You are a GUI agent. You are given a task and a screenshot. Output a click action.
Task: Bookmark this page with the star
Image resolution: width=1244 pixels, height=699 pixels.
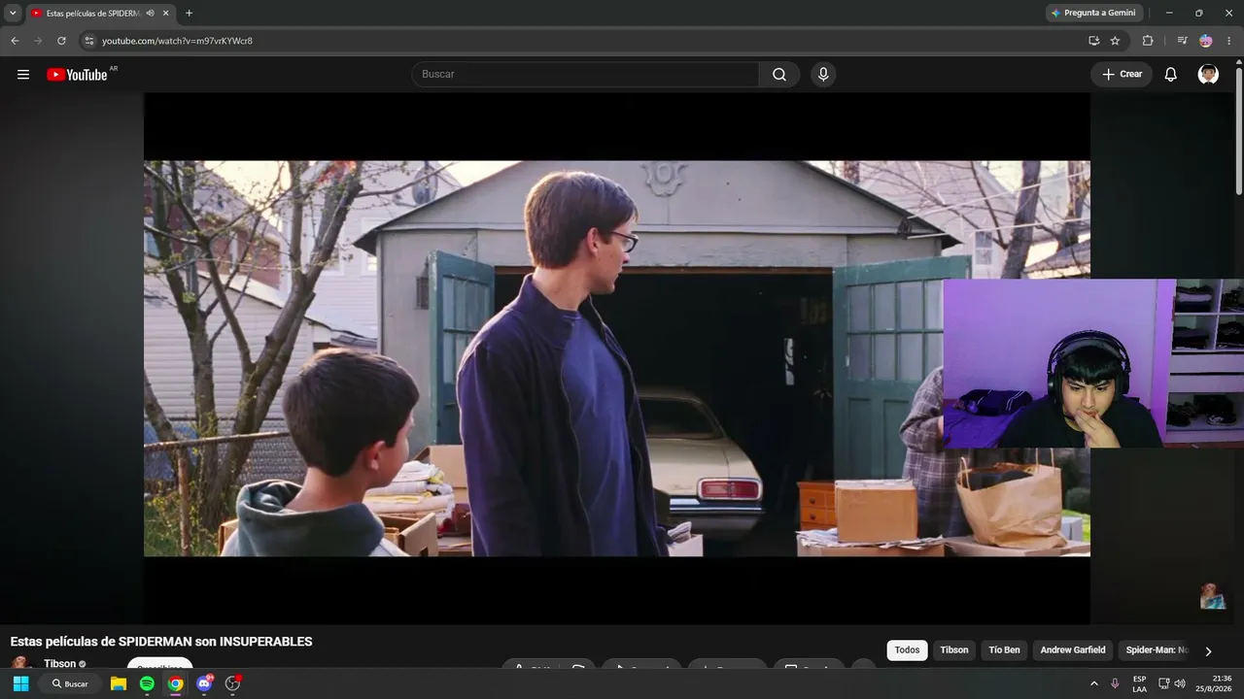(1115, 41)
